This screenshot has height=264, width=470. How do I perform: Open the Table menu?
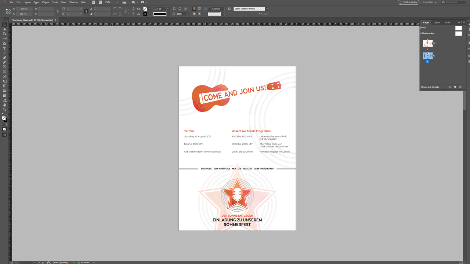click(55, 2)
